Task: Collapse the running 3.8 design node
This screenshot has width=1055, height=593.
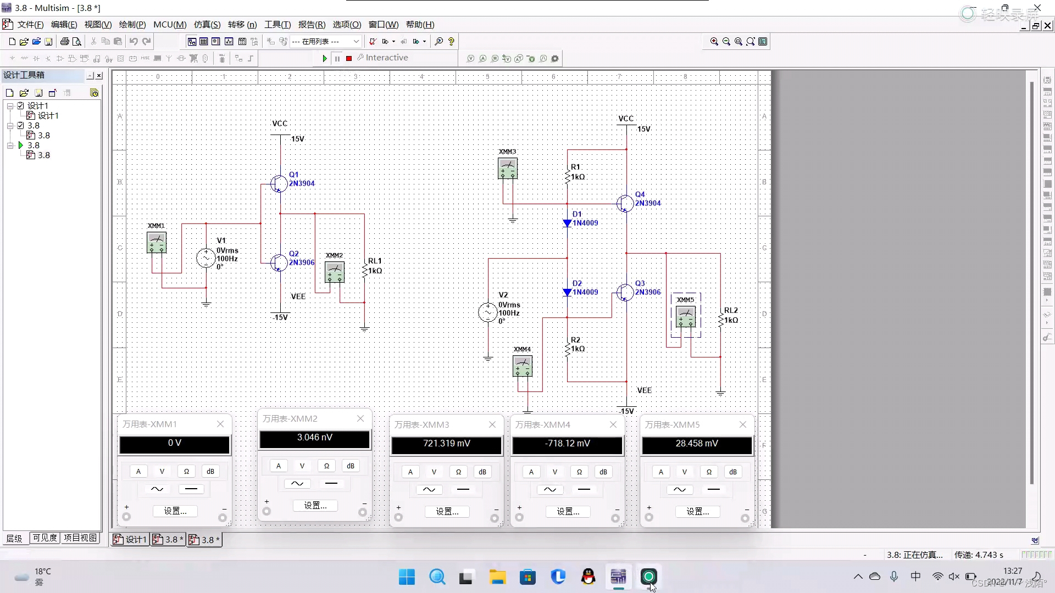Action: (10, 146)
